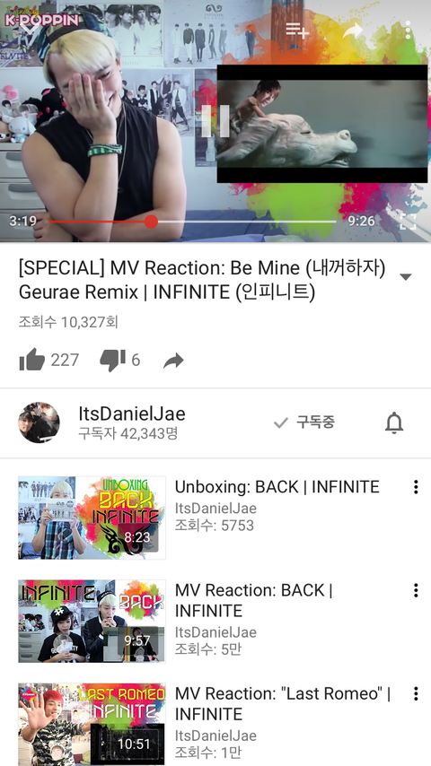This screenshot has height=766, width=431.
Task: Share using arrow beside dislike count
Action: [x=173, y=361]
